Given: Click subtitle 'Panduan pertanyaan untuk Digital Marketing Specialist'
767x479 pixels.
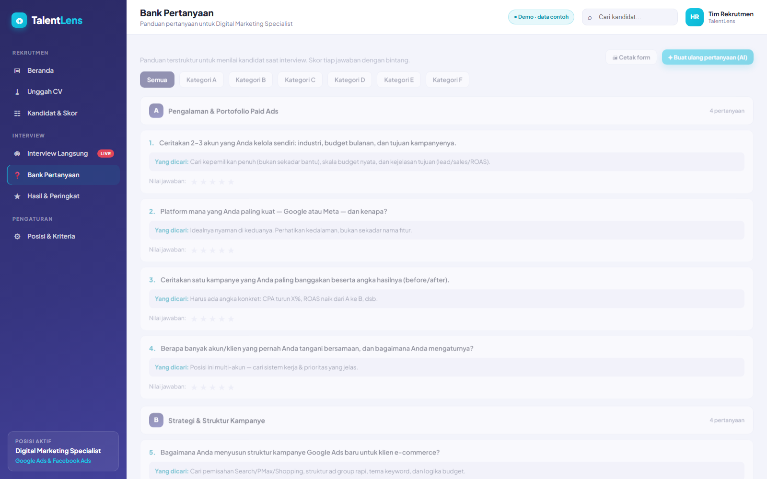Looking at the screenshot, I should pyautogui.click(x=216, y=24).
